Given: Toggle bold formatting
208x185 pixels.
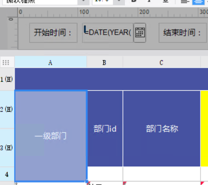Looking at the screenshot, I should (134, 1).
